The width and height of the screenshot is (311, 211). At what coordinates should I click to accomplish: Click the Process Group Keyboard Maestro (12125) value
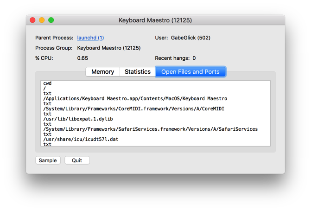tap(109, 48)
